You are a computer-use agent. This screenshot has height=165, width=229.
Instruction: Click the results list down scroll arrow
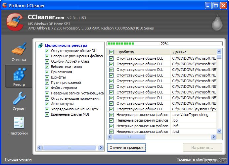(219, 131)
